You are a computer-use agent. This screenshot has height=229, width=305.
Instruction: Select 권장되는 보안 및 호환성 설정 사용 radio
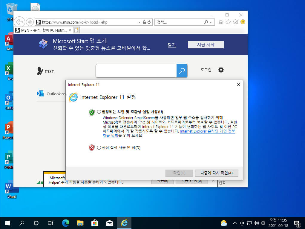coord(99,112)
